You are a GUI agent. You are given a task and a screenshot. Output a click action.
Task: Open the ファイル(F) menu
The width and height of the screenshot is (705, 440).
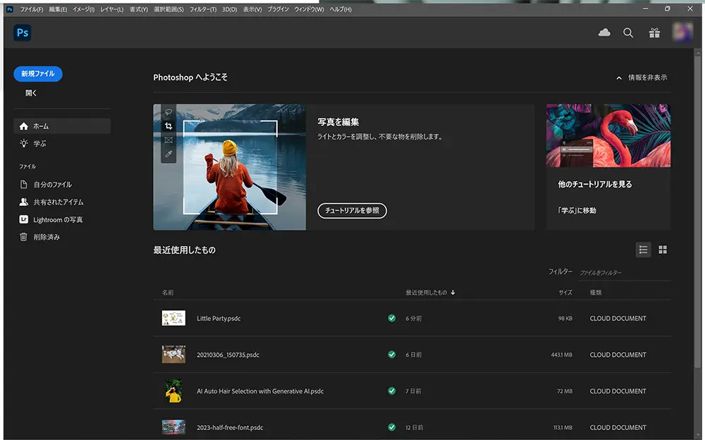(x=32, y=9)
